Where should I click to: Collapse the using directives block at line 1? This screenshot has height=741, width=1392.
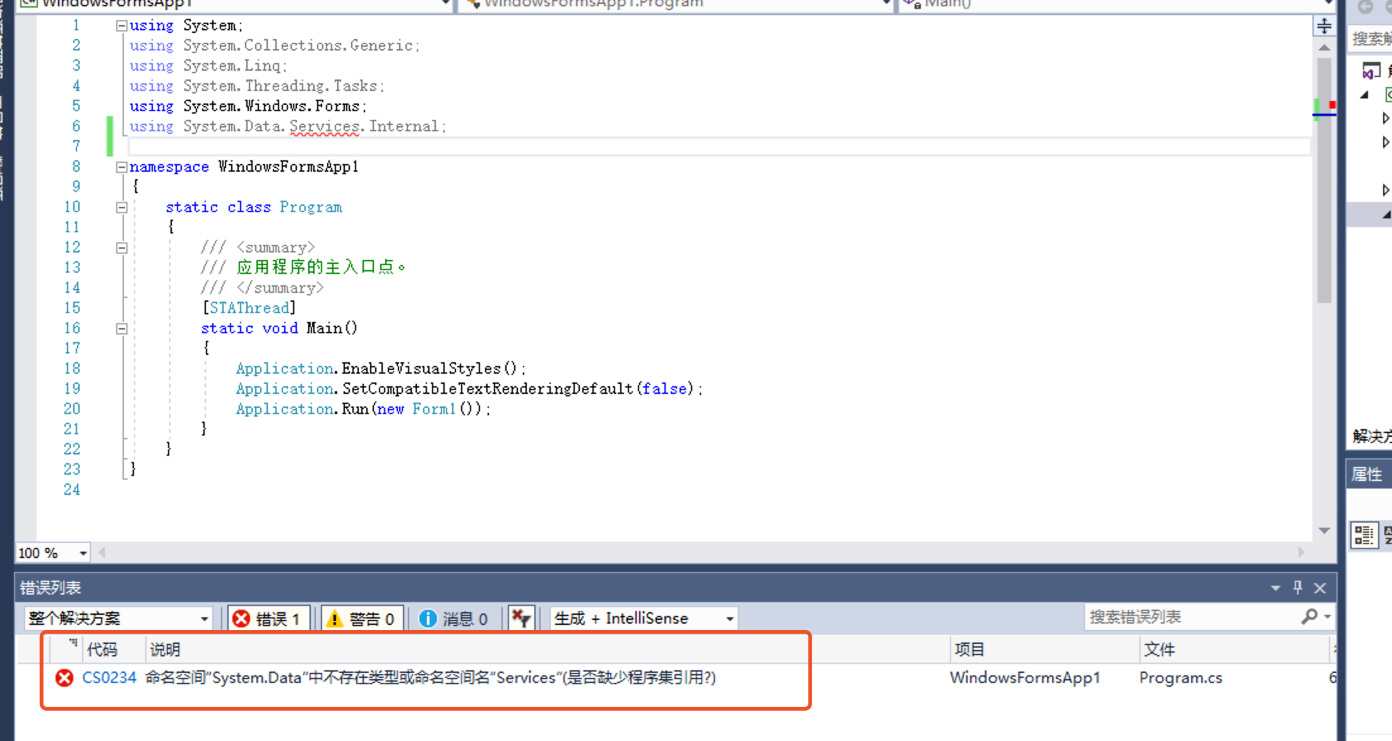click(121, 26)
